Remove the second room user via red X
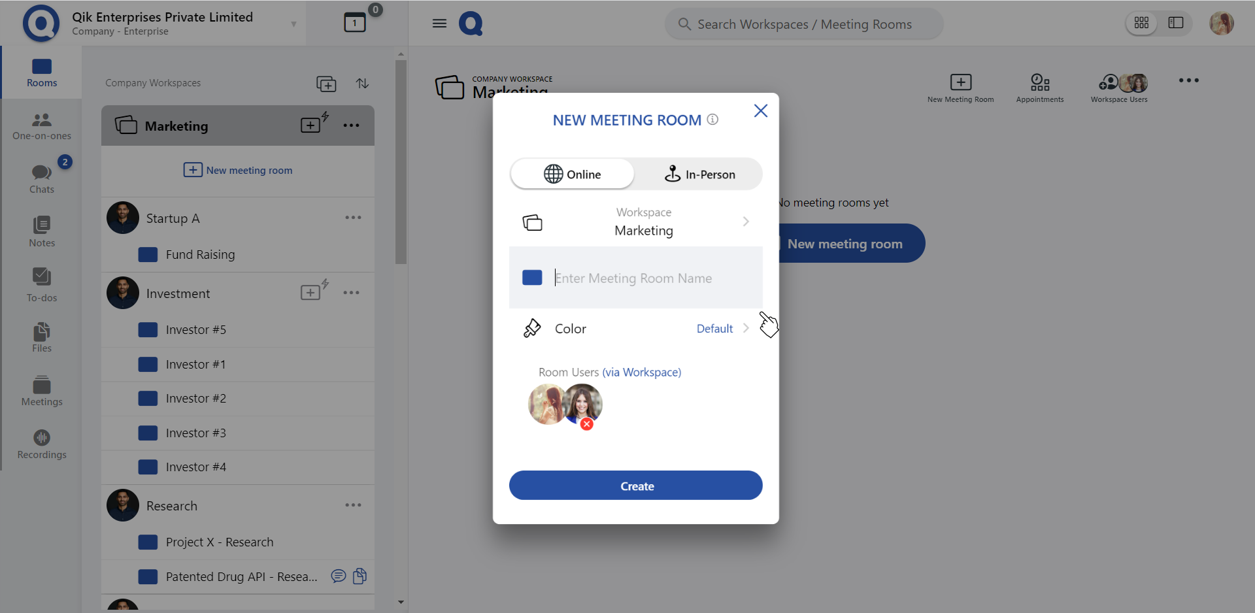This screenshot has width=1255, height=613. (587, 424)
